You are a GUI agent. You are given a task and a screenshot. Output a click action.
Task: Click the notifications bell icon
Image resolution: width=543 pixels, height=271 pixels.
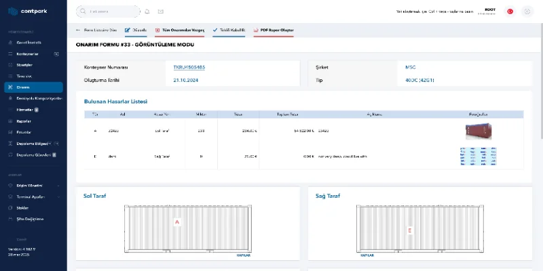click(x=147, y=12)
